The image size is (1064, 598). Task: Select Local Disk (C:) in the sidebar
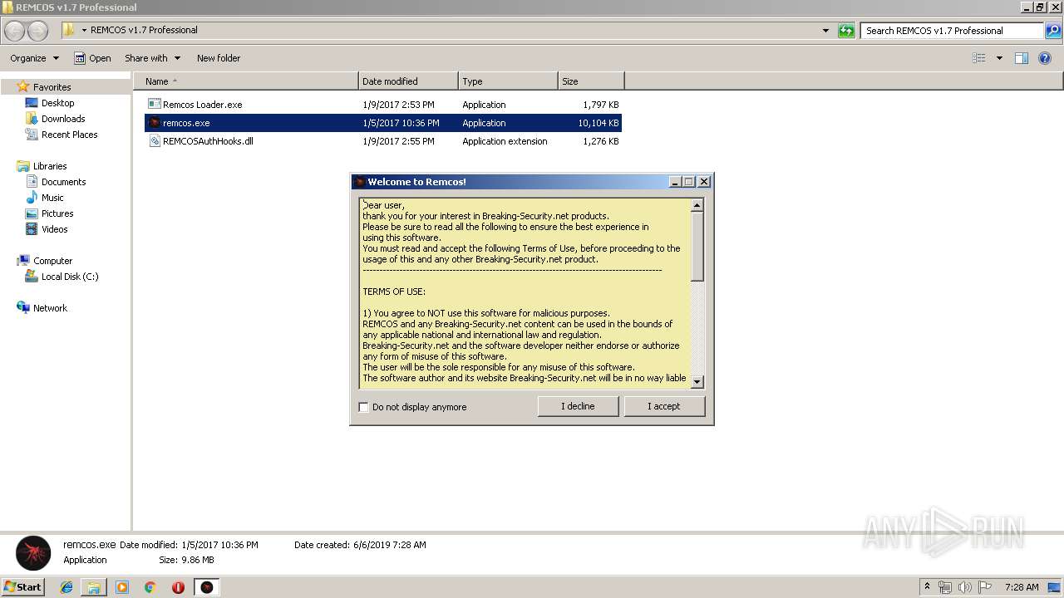pyautogui.click(x=70, y=277)
